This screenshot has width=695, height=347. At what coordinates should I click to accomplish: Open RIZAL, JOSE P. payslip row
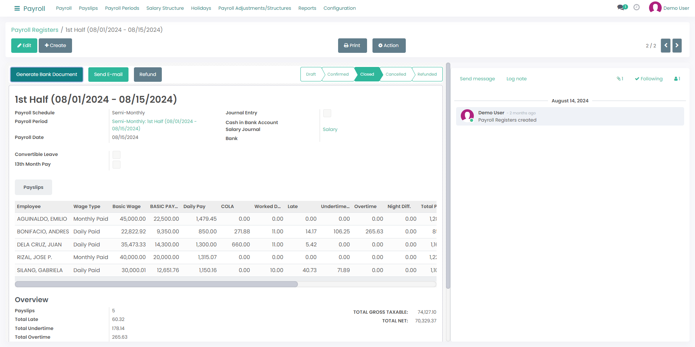pyautogui.click(x=226, y=257)
